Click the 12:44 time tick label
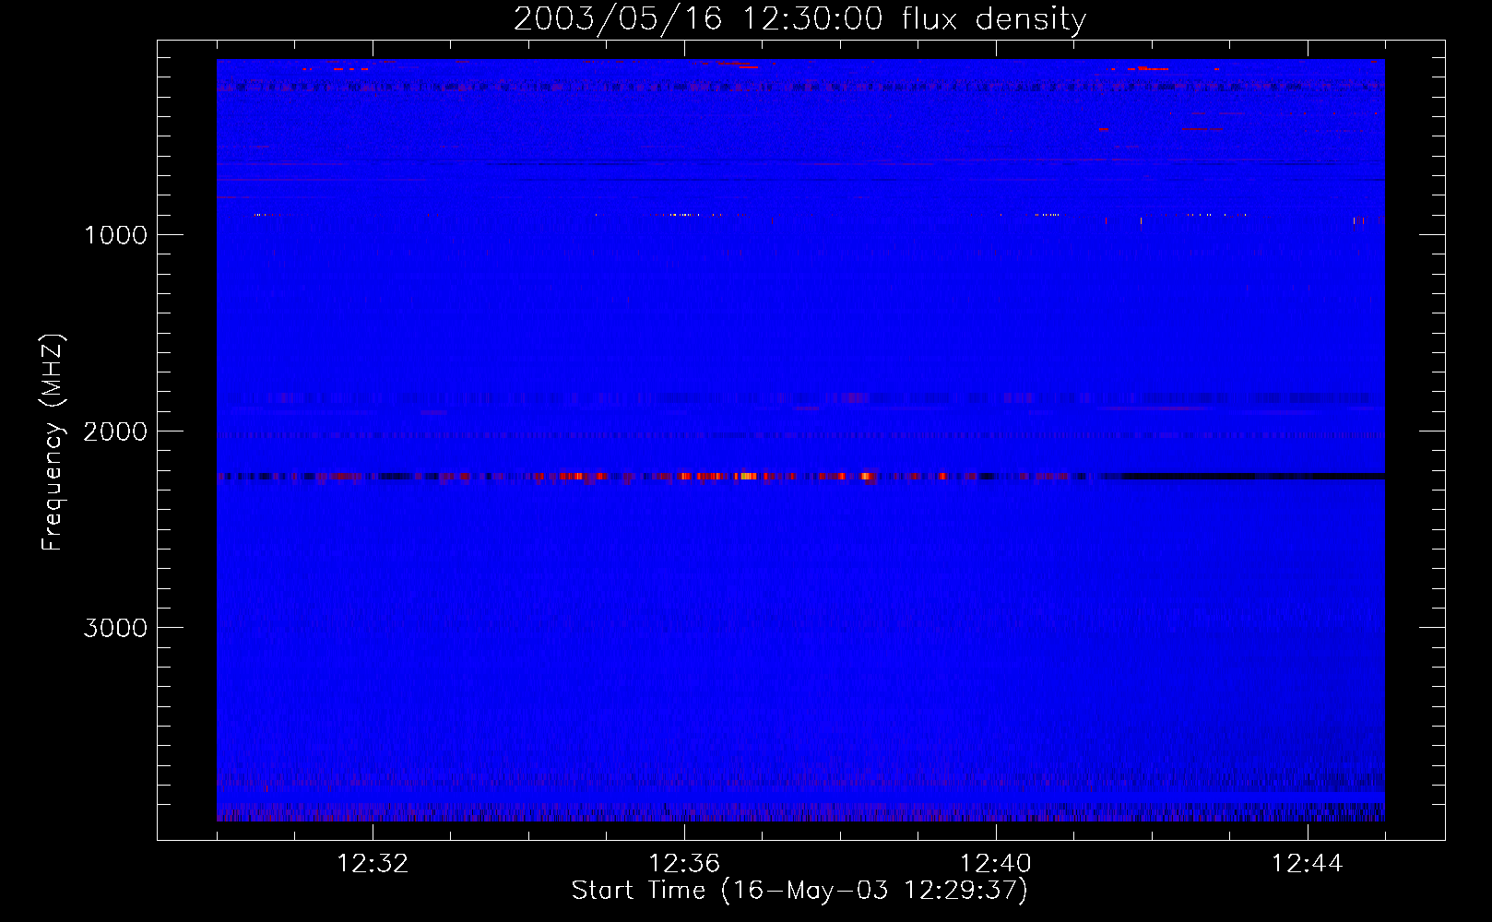Screen dimensions: 1492x922 tap(1308, 864)
